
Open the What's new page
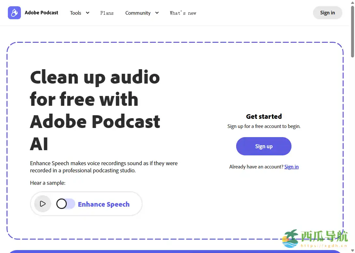click(183, 13)
